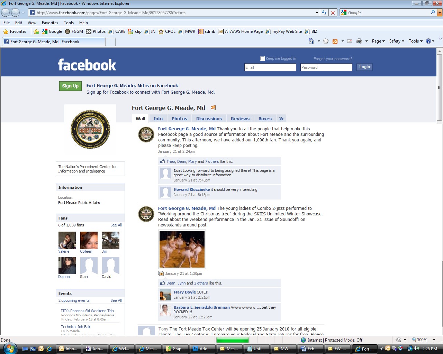Image resolution: width=443 pixels, height=354 pixels.
Task: Click Forgot your password link
Action: [x=333, y=59]
